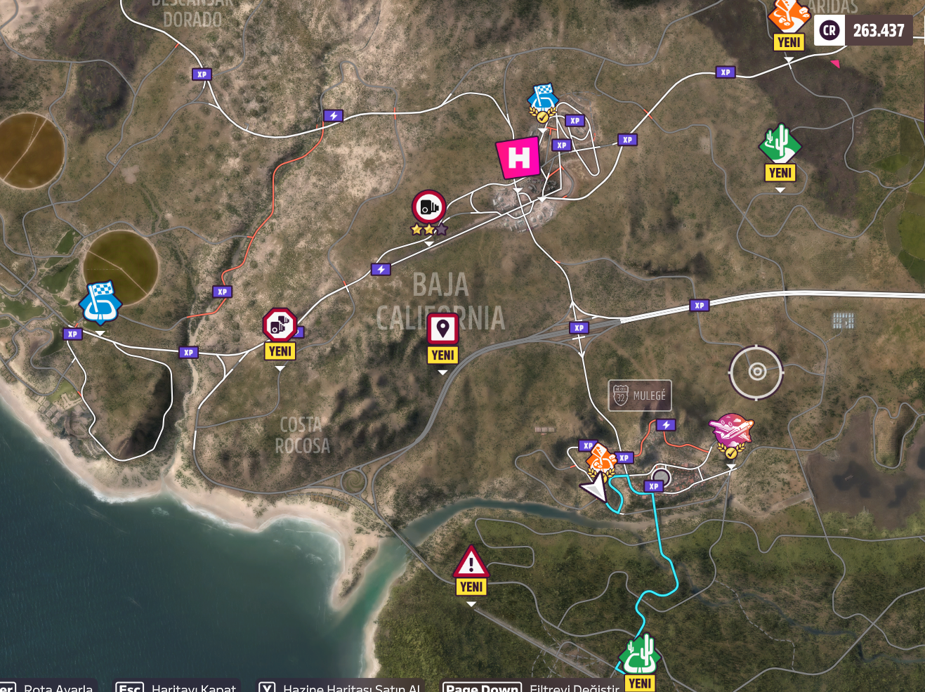Click the XP board on the wide eastern highway
Screen dimensions: 925x692
[x=699, y=305]
